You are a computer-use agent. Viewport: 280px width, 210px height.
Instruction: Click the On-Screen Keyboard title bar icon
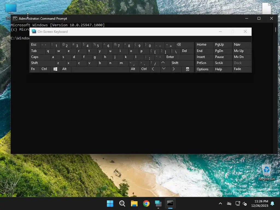click(34, 32)
